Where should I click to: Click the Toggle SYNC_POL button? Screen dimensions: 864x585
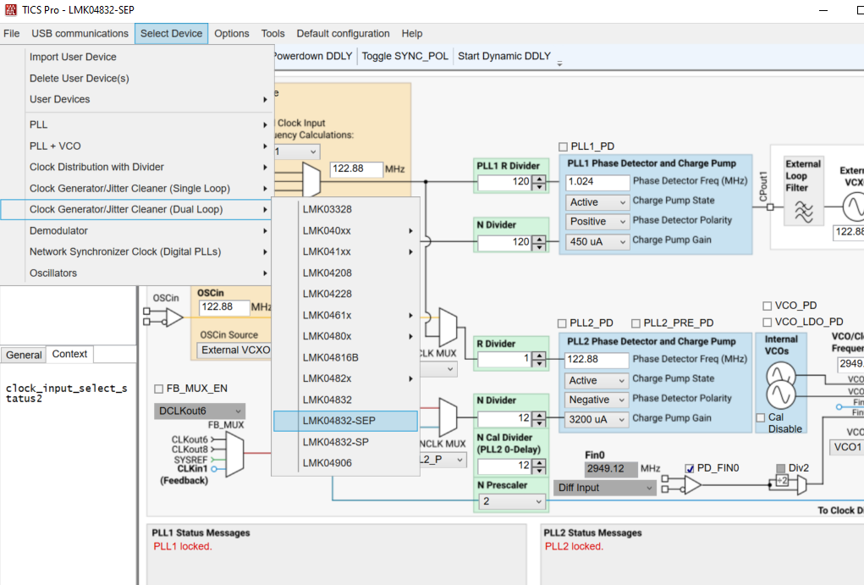point(404,57)
